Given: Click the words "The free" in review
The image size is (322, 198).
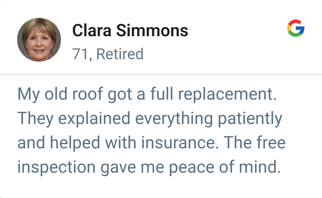Looking at the screenshot, I should pyautogui.click(x=255, y=143).
